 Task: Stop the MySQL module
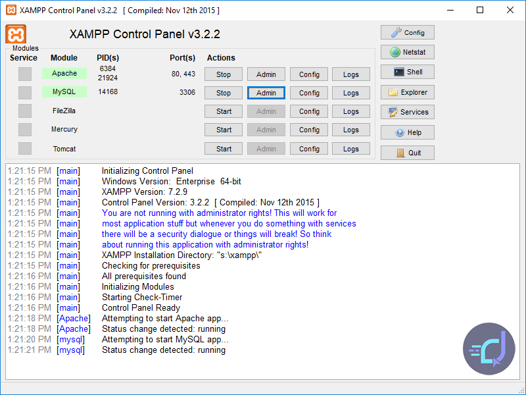click(224, 93)
